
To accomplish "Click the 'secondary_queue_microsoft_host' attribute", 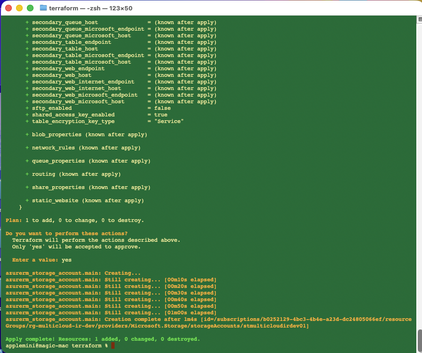I will (x=82, y=36).
